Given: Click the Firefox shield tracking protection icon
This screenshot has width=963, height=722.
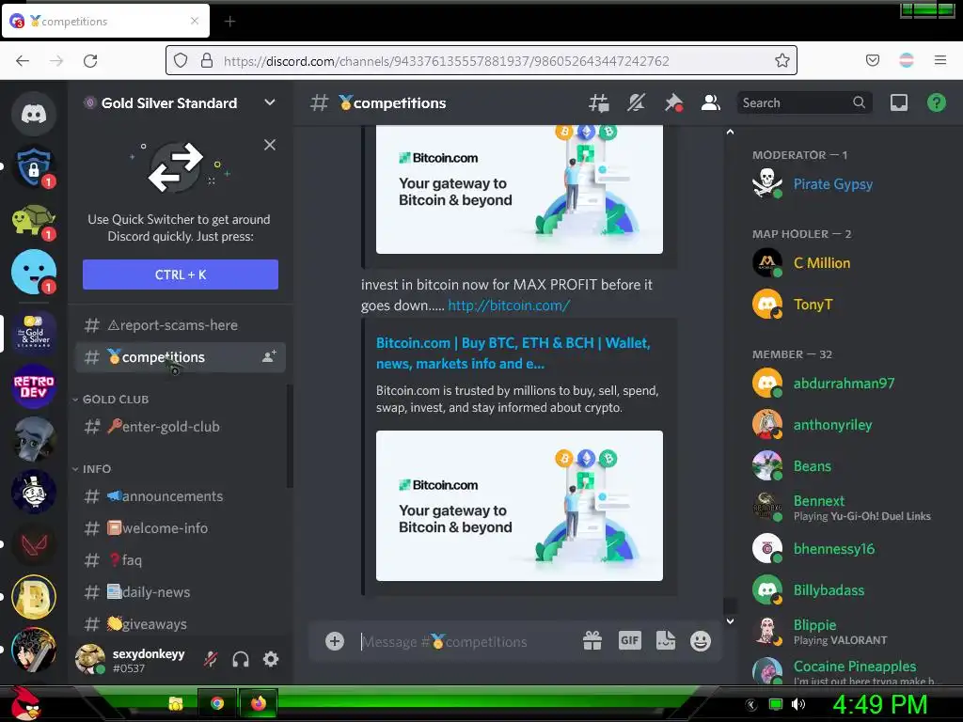Looking at the screenshot, I should (180, 60).
